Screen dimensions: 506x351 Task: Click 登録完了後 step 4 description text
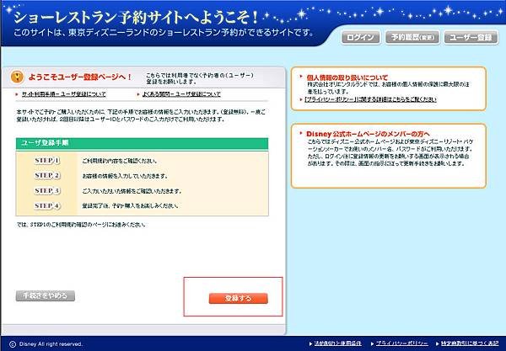click(x=131, y=205)
